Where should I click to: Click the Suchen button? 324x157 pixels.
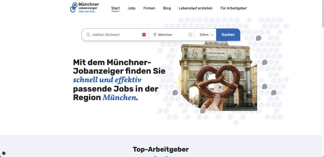[x=228, y=34]
